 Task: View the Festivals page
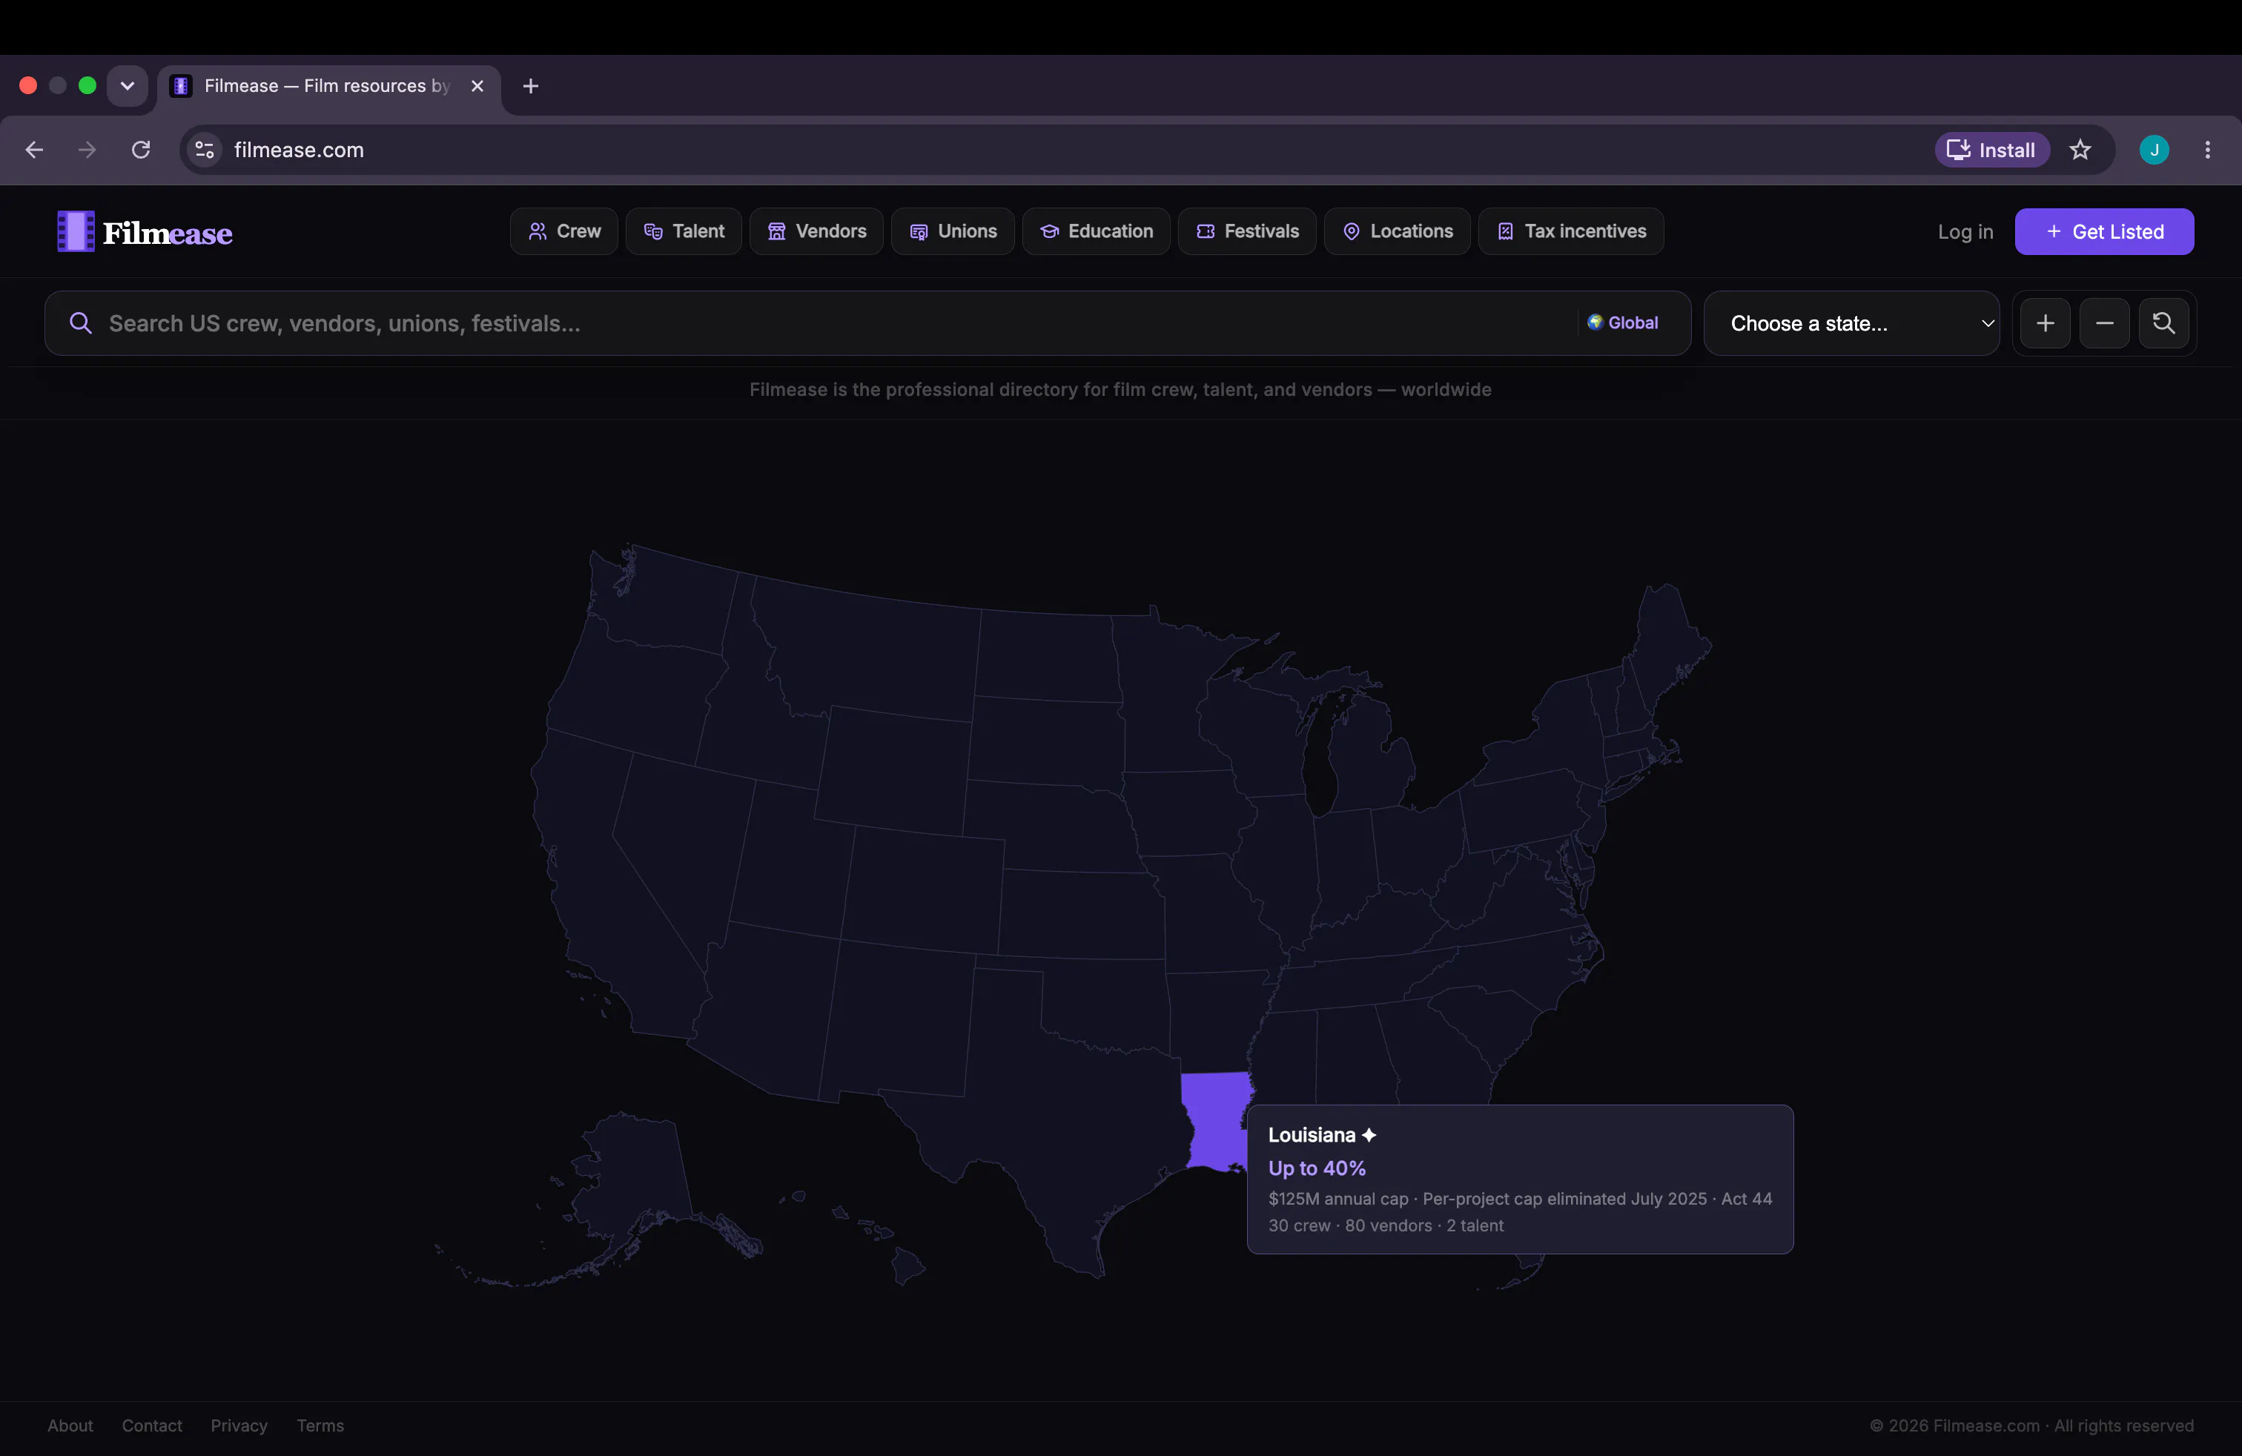1246,232
